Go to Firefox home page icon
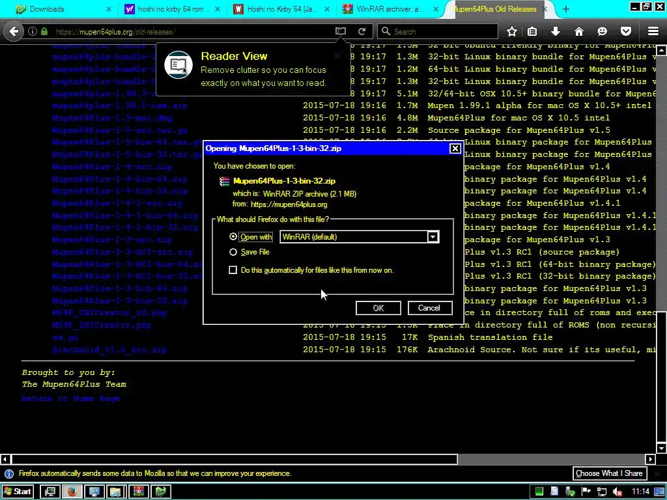This screenshot has width=667, height=500. pos(579,31)
